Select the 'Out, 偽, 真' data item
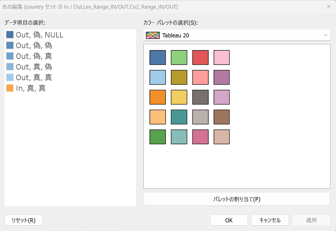Viewport: 336px width, 231px height. pyautogui.click(x=70, y=56)
